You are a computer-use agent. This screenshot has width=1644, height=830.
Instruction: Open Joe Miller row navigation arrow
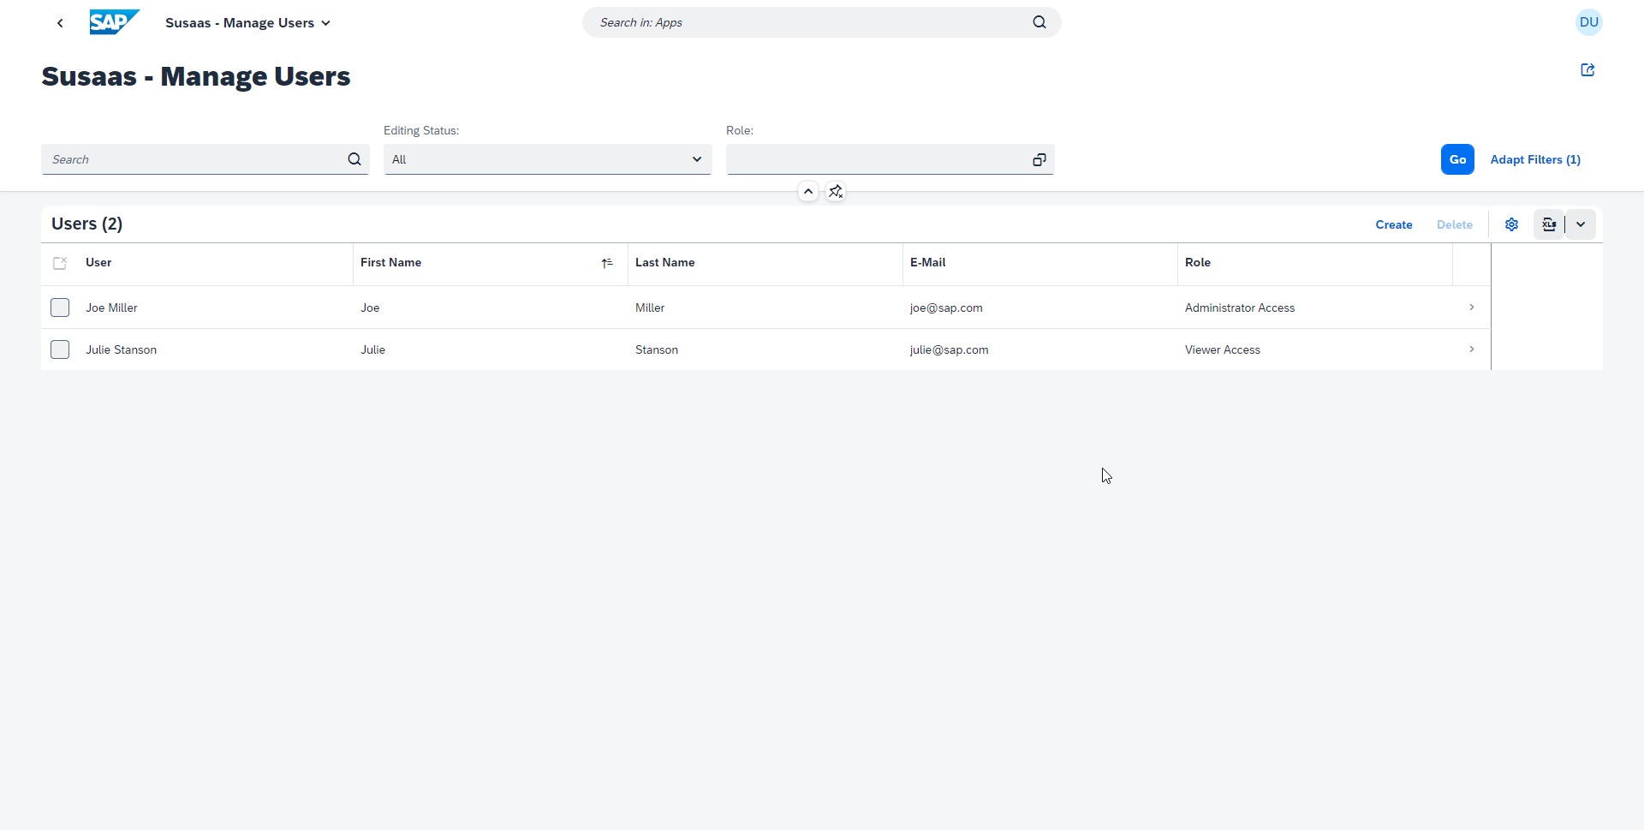tap(1471, 308)
